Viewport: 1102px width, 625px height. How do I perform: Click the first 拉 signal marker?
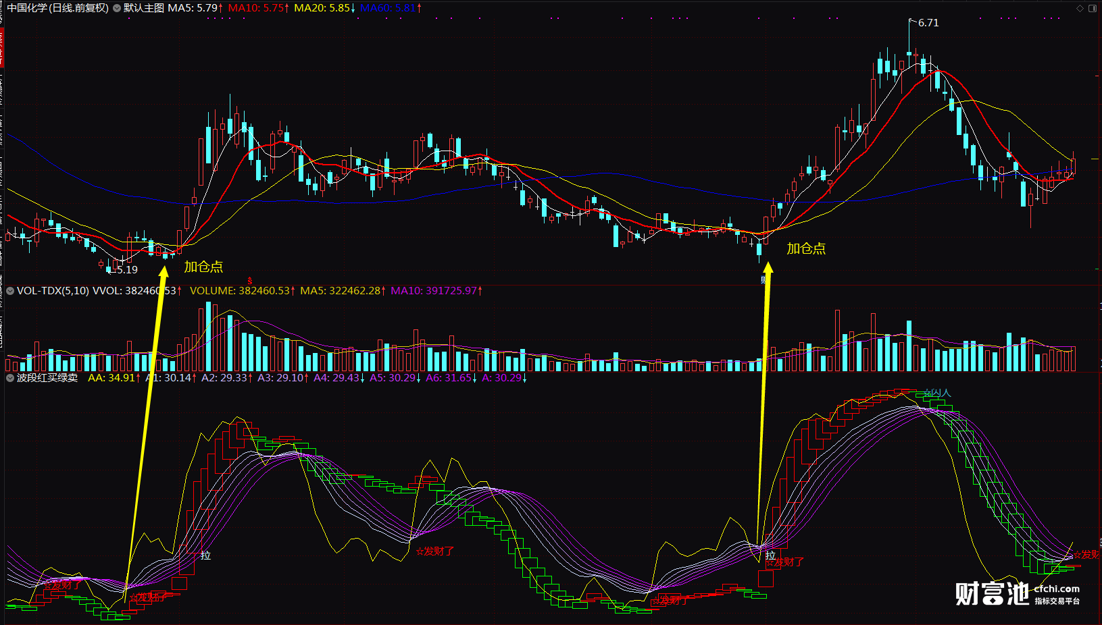coord(205,555)
